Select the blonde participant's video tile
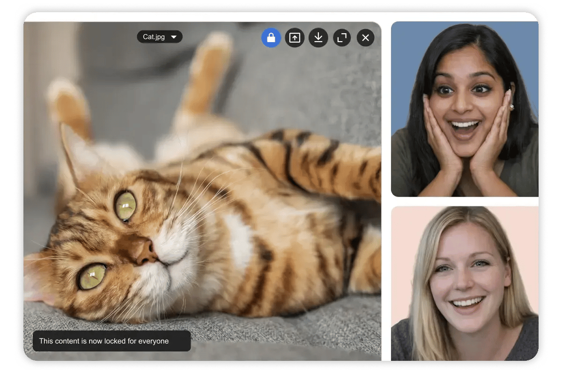 coord(464,284)
